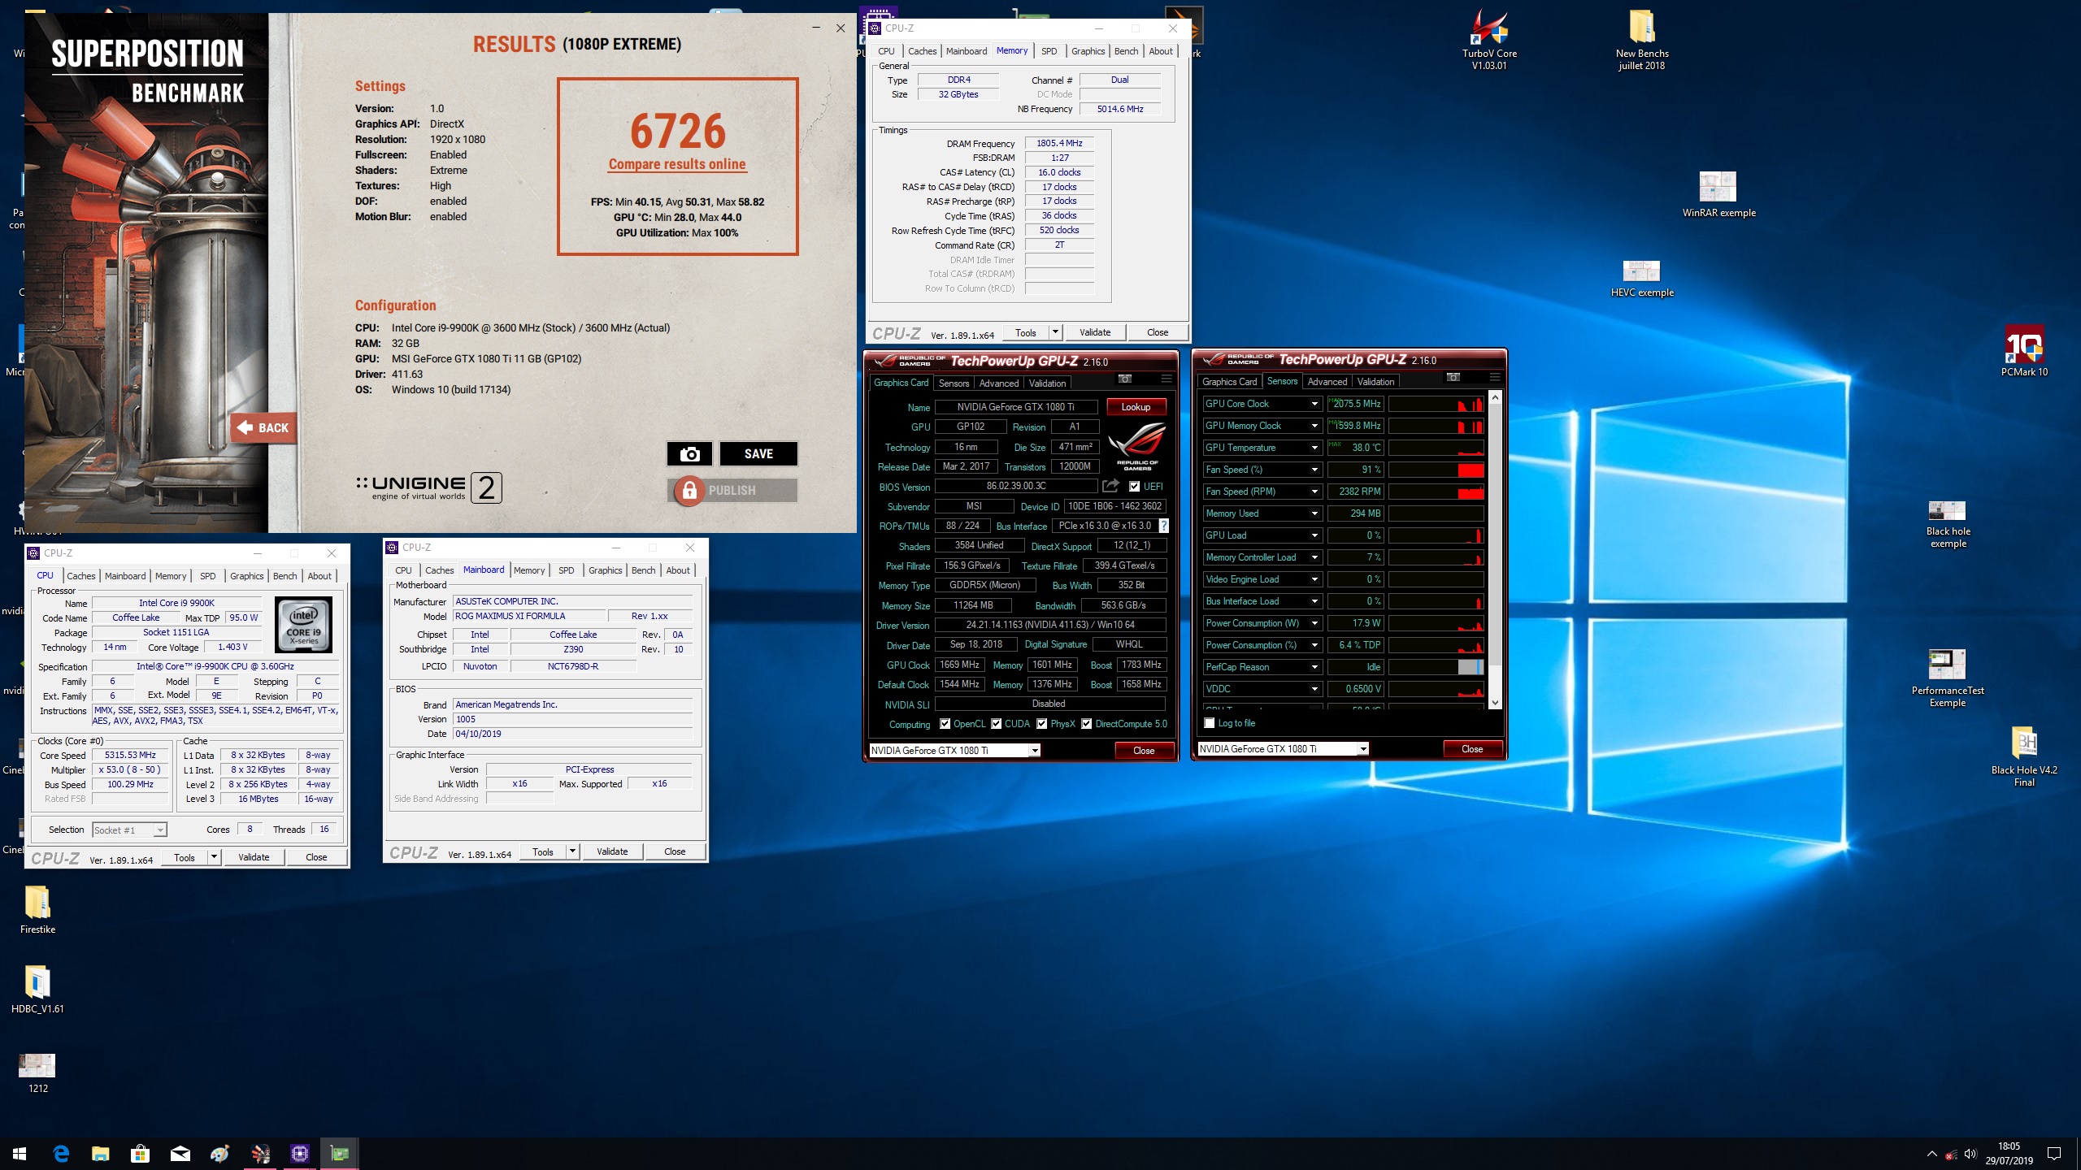Toggle the CUDA checkbox
The image size is (2081, 1170).
[996, 723]
